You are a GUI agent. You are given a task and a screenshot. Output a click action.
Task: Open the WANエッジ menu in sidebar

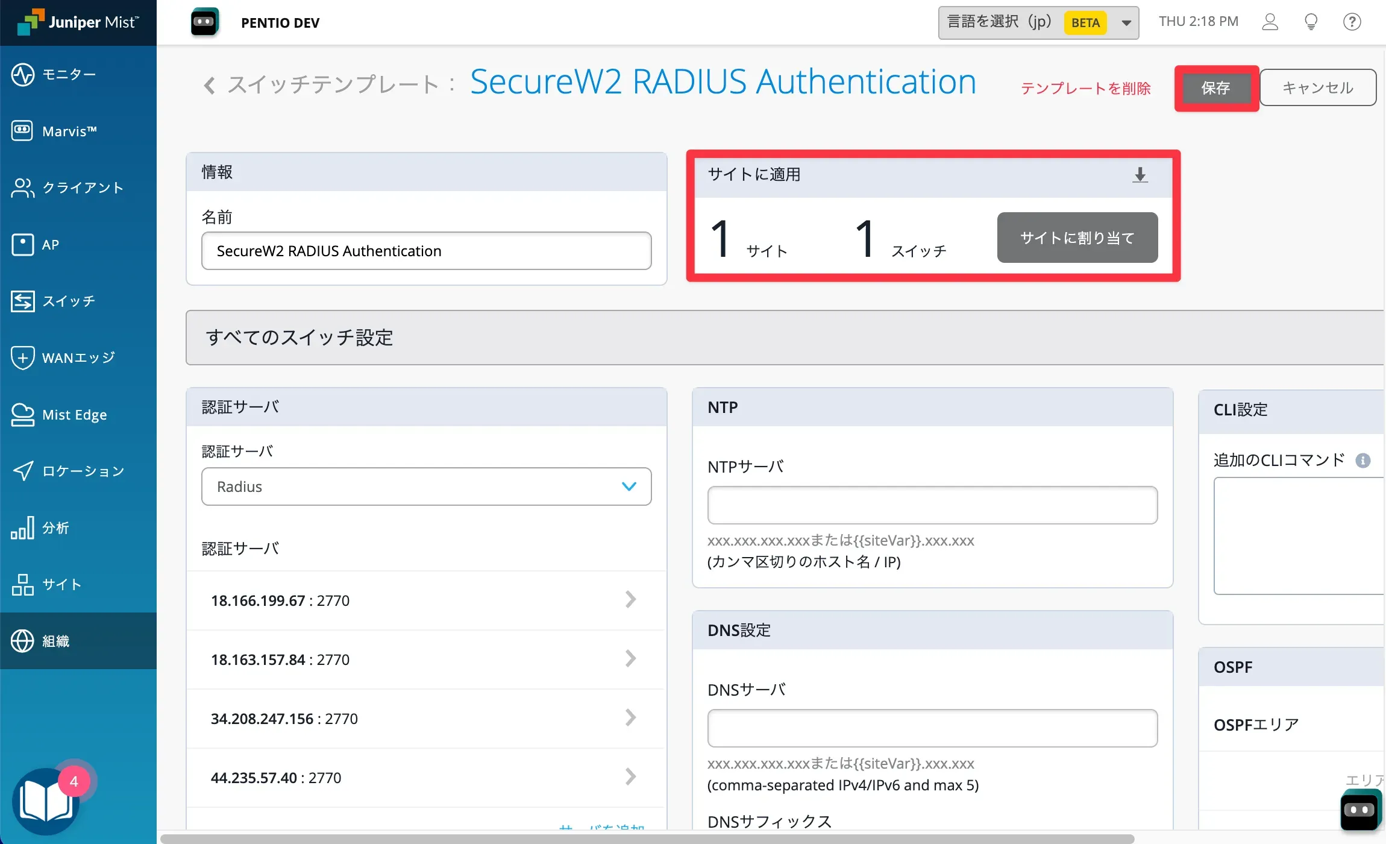78,357
